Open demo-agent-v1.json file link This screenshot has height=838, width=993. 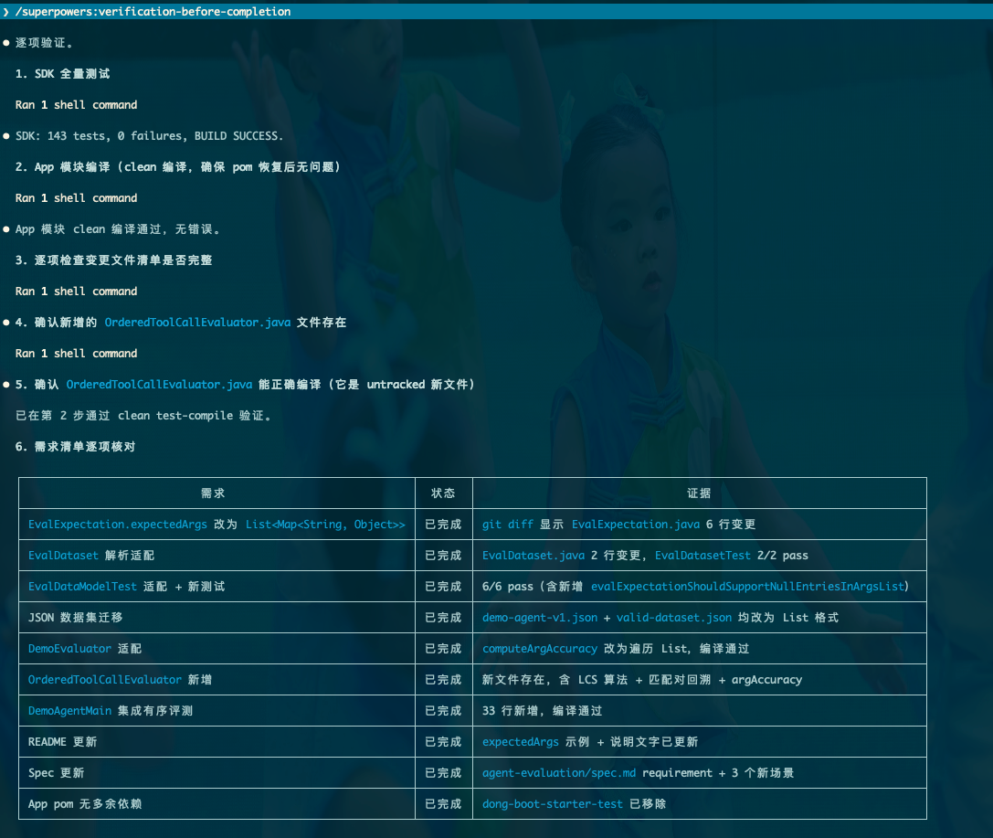540,618
